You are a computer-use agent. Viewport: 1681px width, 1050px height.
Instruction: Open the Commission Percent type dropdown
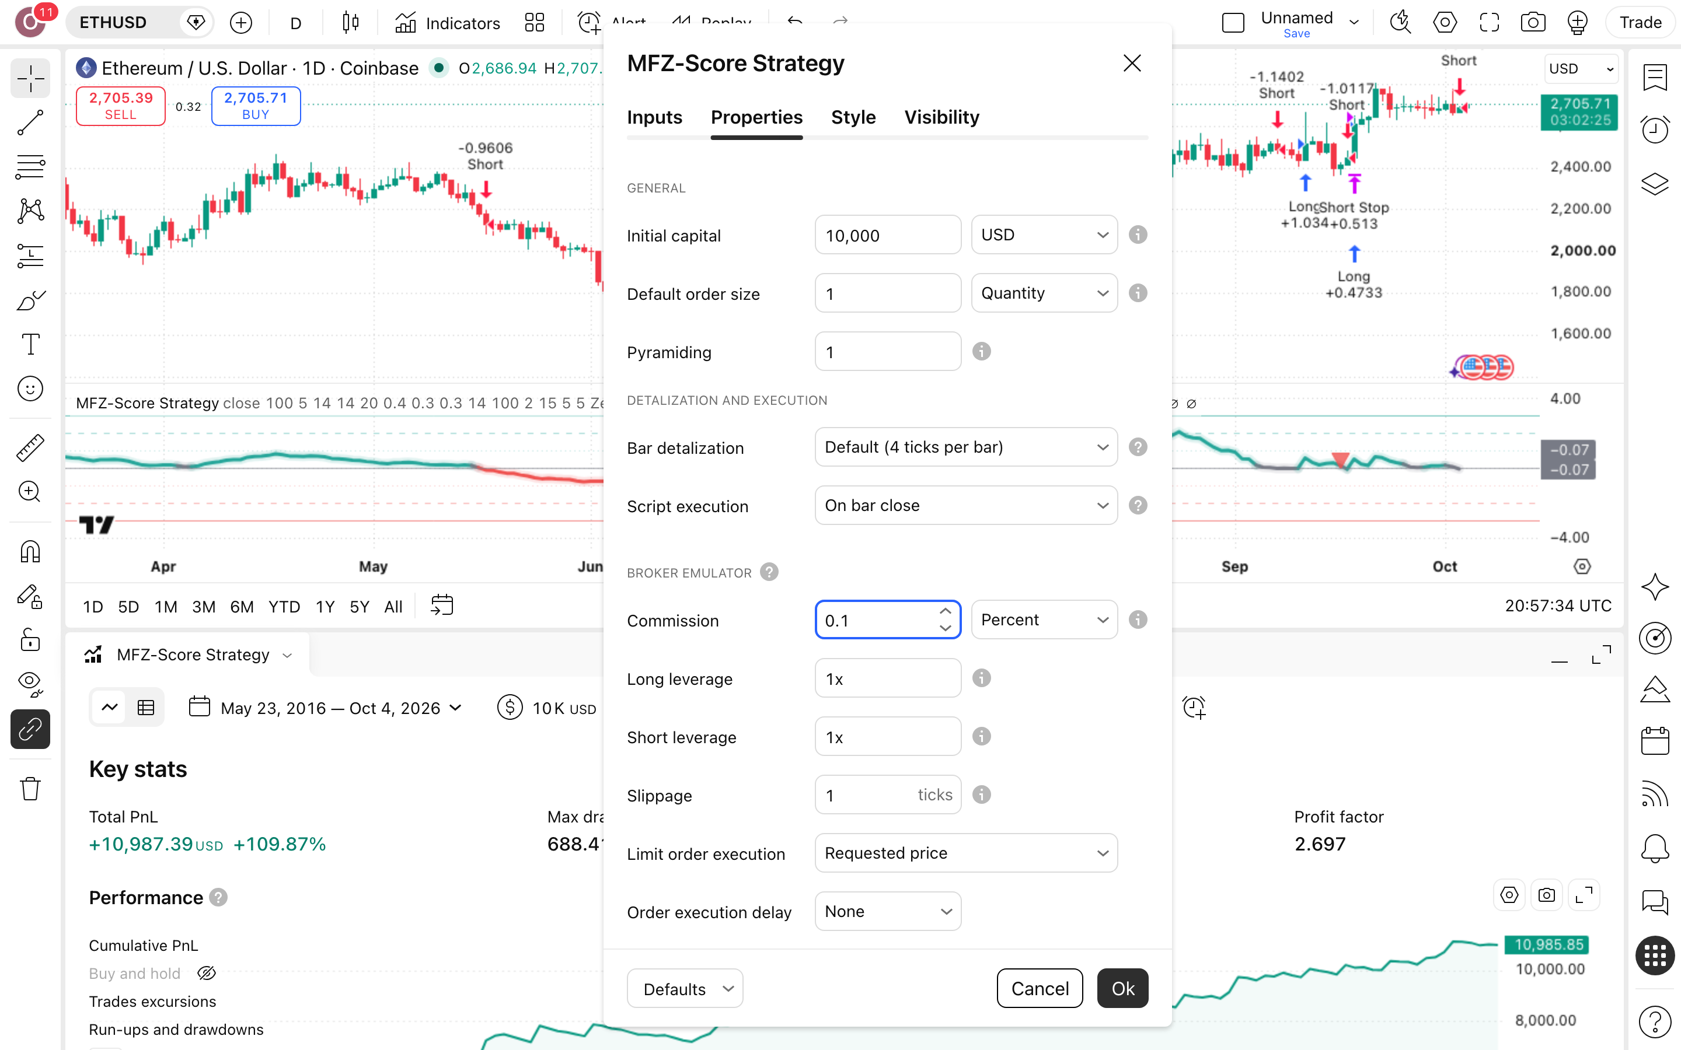point(1044,619)
